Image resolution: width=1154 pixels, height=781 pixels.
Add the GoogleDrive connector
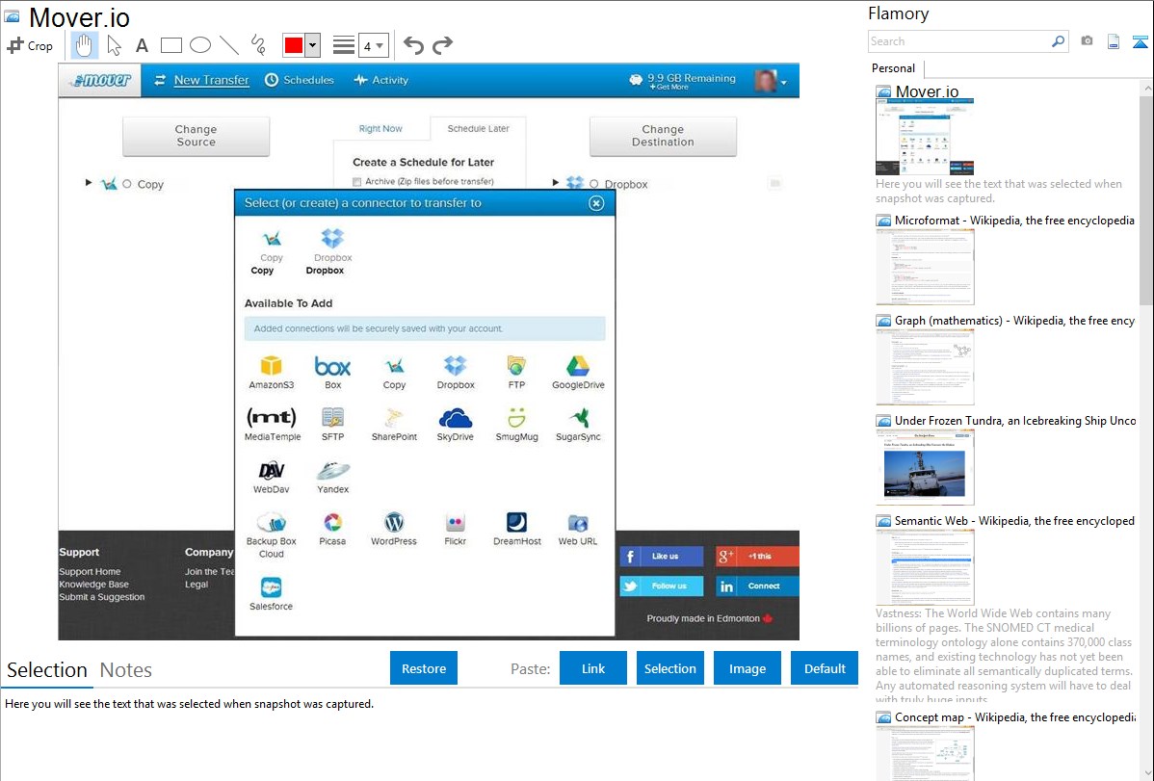[x=578, y=373]
